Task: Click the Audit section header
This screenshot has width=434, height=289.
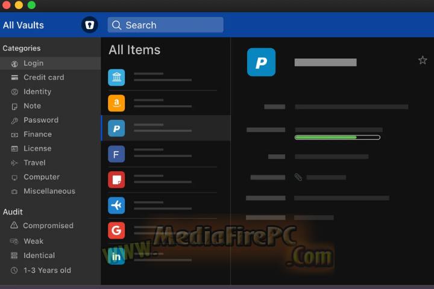Action: (13, 212)
